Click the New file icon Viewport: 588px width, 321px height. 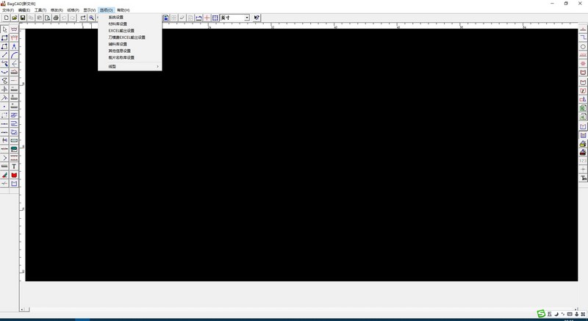tap(6, 18)
